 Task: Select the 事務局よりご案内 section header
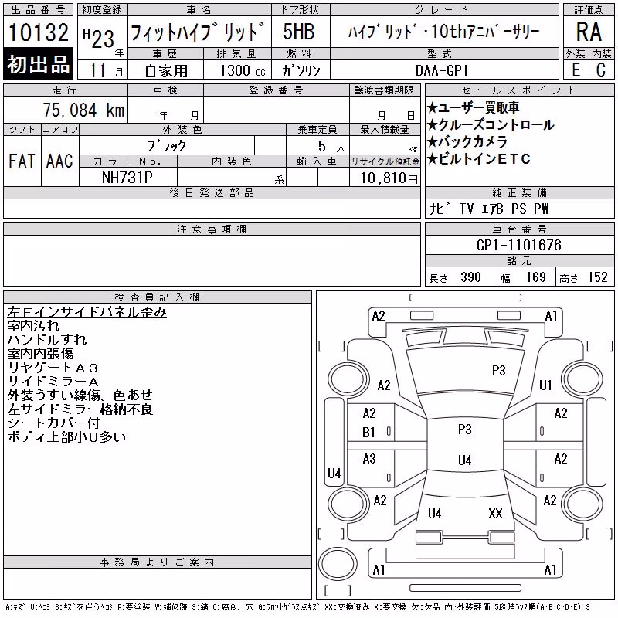click(157, 562)
